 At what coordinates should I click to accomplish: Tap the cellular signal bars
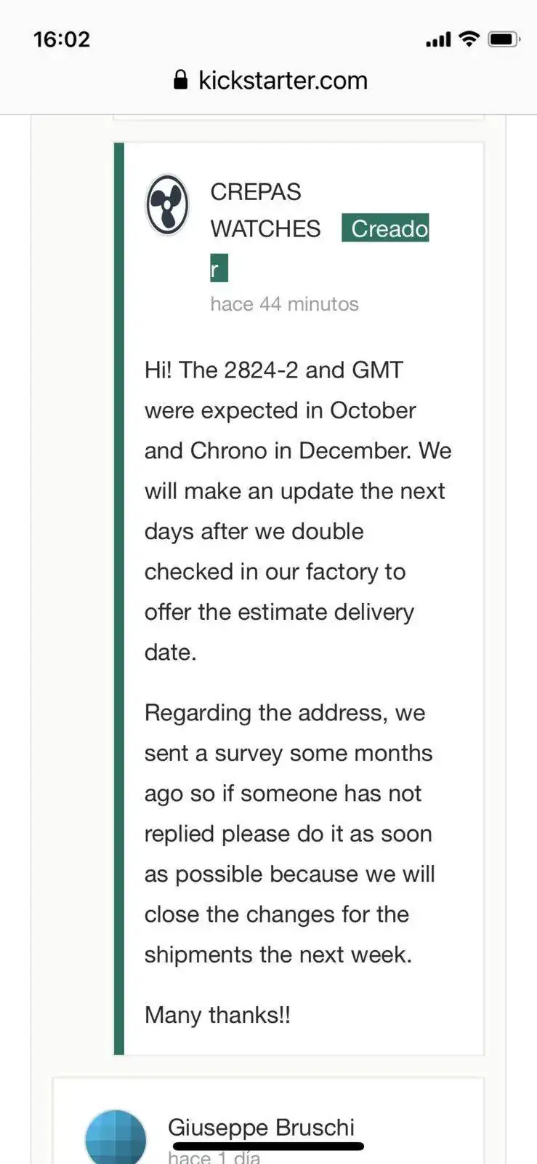(x=438, y=39)
